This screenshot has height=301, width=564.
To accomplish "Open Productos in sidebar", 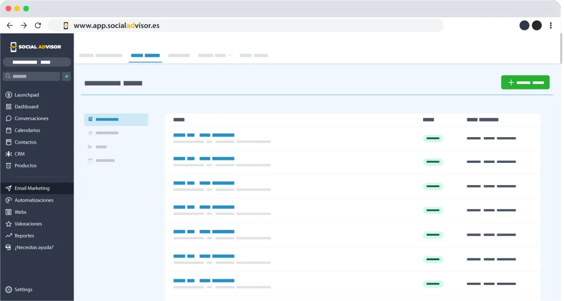I will [25, 165].
